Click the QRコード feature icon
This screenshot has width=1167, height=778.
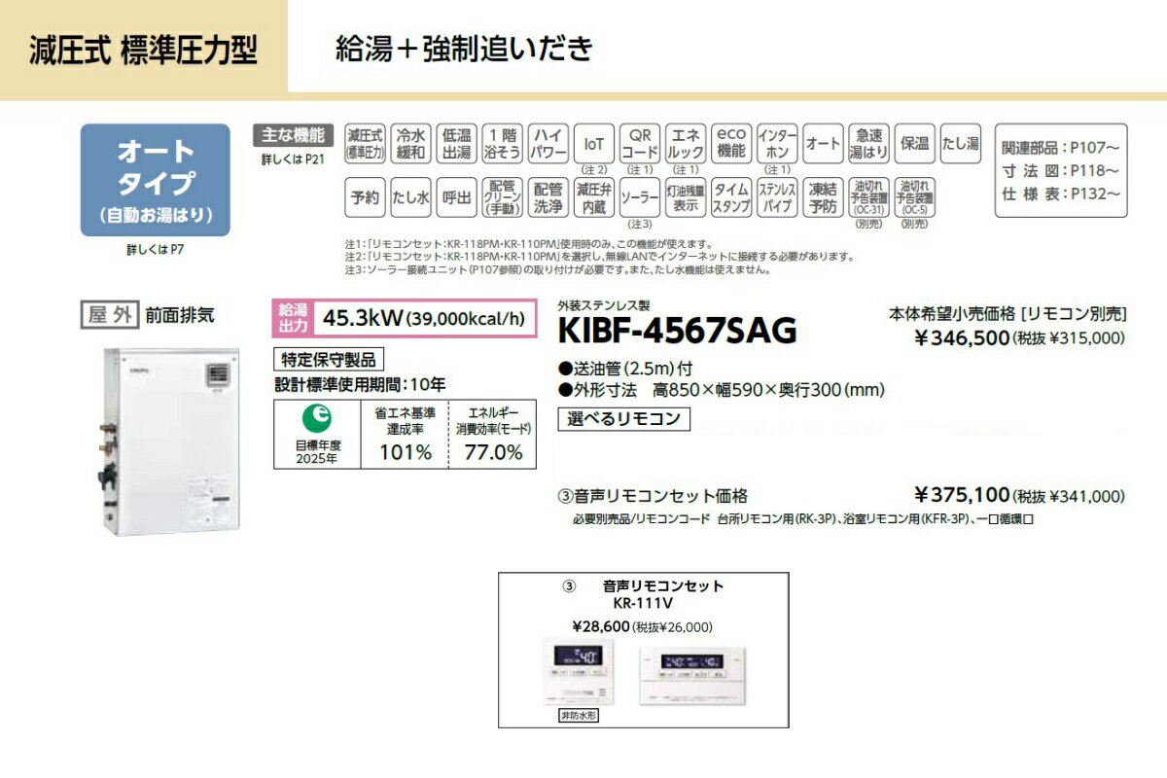pyautogui.click(x=640, y=144)
